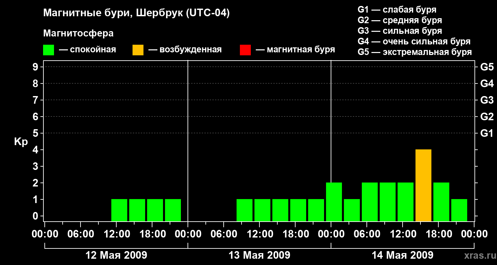This screenshot has width=497, height=265.
Task: Click the '— возбужденная' legend label
Action: tap(185, 50)
